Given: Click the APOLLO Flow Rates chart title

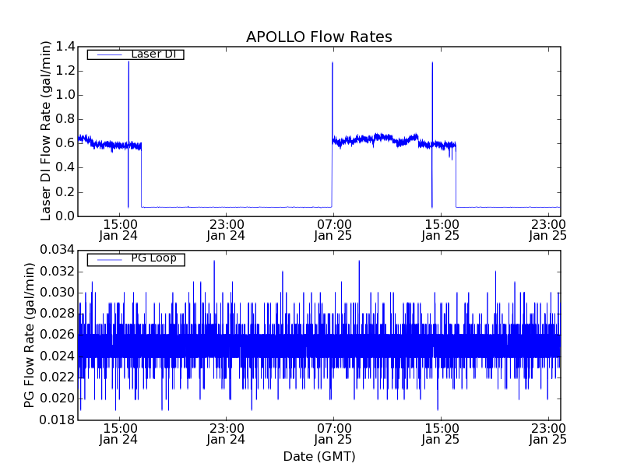Looking at the screenshot, I should point(319,37).
